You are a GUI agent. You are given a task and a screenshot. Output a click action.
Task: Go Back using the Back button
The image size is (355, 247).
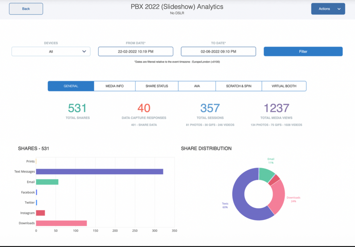(x=26, y=9)
